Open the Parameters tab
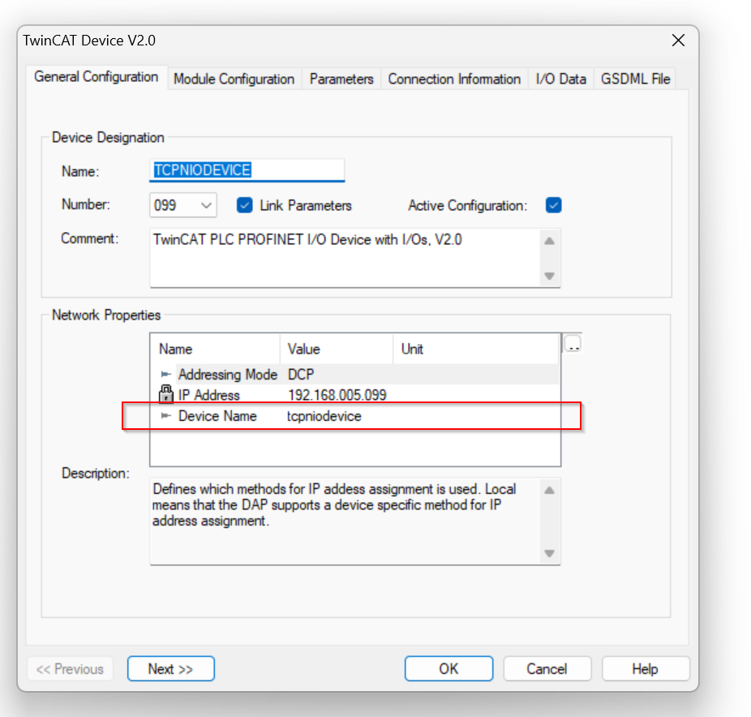This screenshot has height=717, width=751. pos(341,79)
